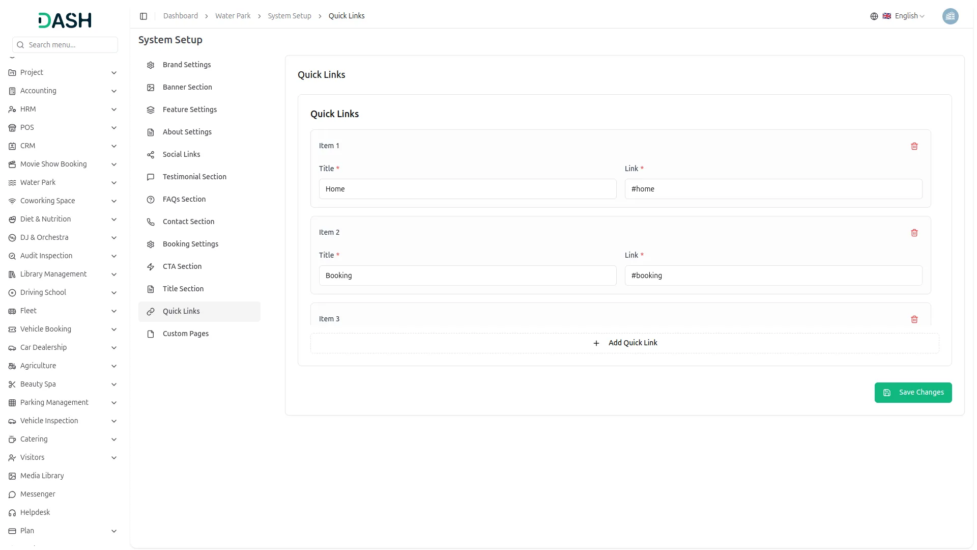Open English language dropdown
The image size is (977, 550).
[x=909, y=16]
